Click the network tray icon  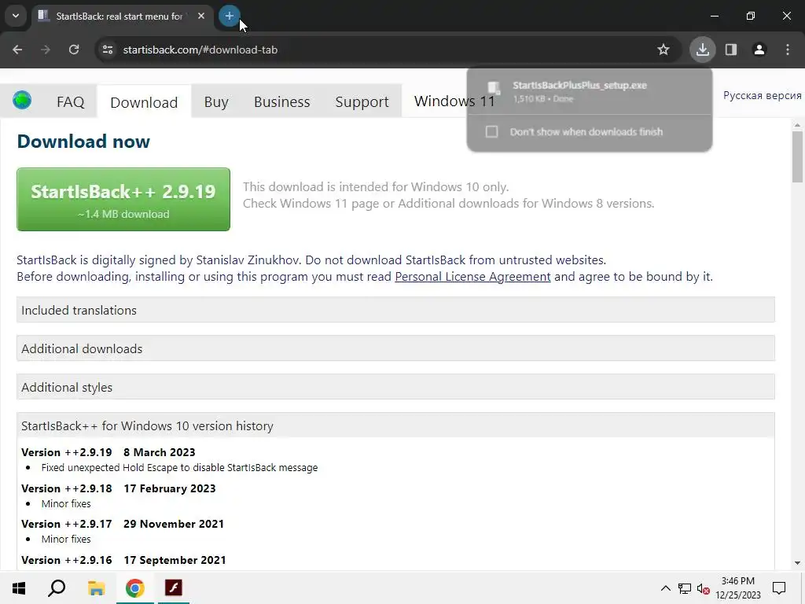[685, 588]
